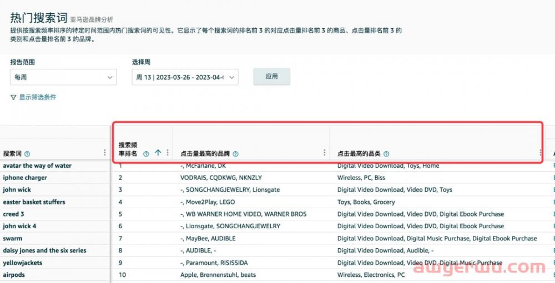
Task: Select search term avatar the way of water
Action: [x=37, y=166]
